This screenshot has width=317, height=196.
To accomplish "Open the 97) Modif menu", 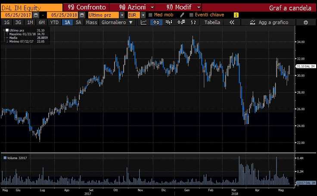I will coord(178,7).
